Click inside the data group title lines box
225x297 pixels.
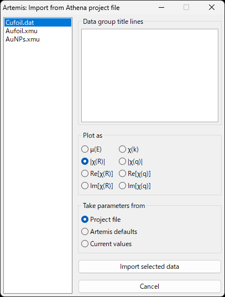(150, 75)
